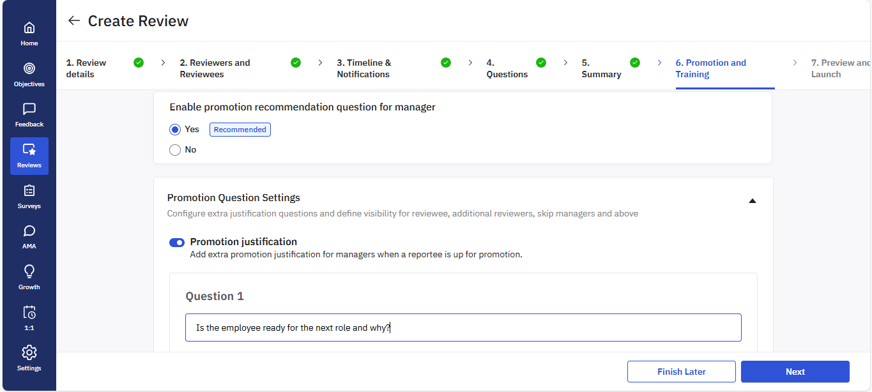Click the back arrow beside Create Review
The width and height of the screenshot is (872, 392).
[74, 21]
